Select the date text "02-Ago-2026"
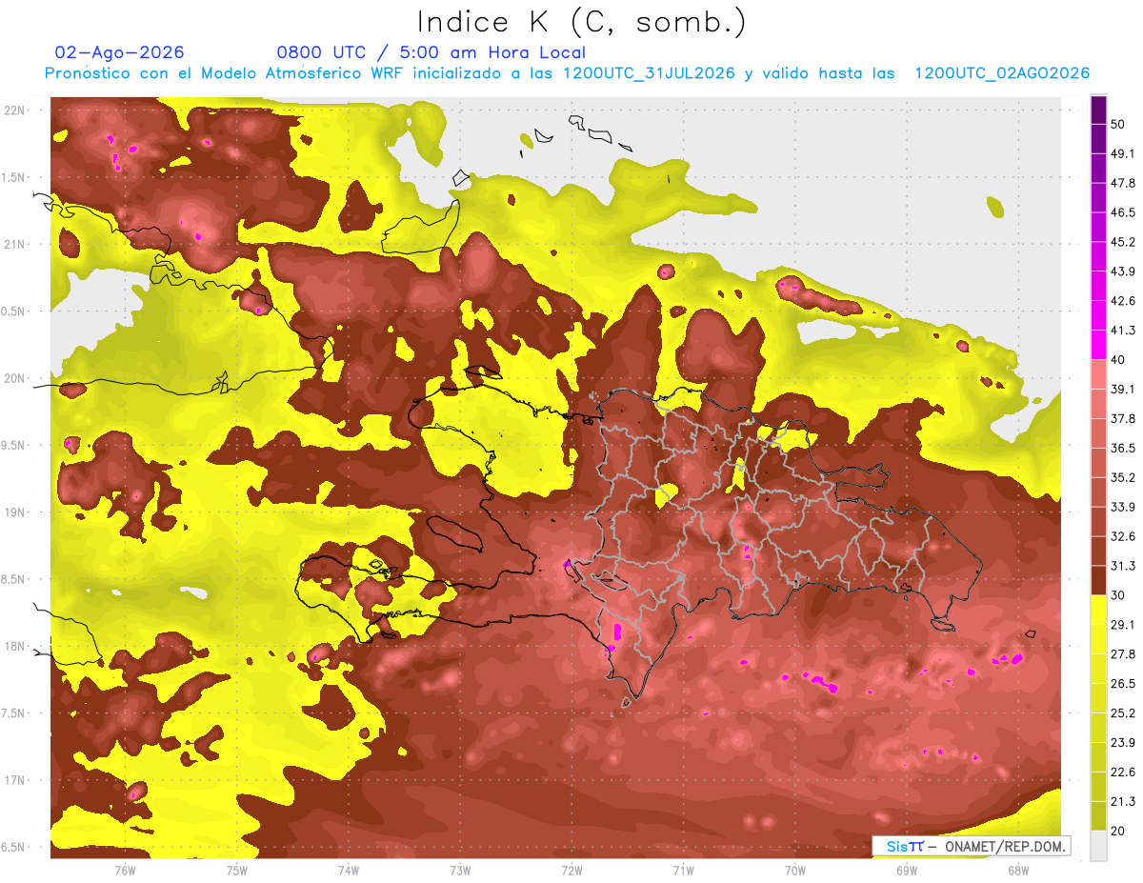This screenshot has width=1143, height=883. click(120, 52)
